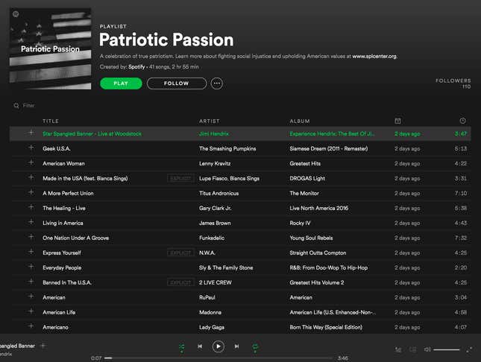Open album Siamese Dream (2011 - Remaster)

[x=329, y=149]
